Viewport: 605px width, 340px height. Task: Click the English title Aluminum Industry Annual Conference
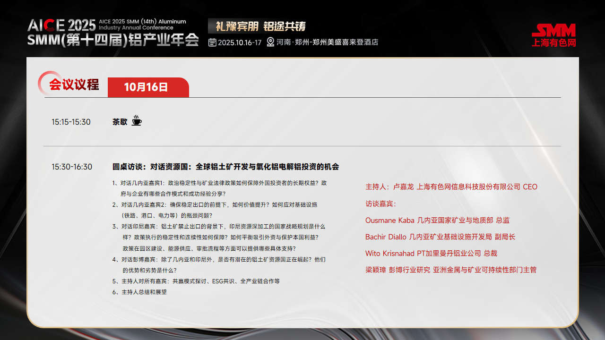tap(142, 25)
